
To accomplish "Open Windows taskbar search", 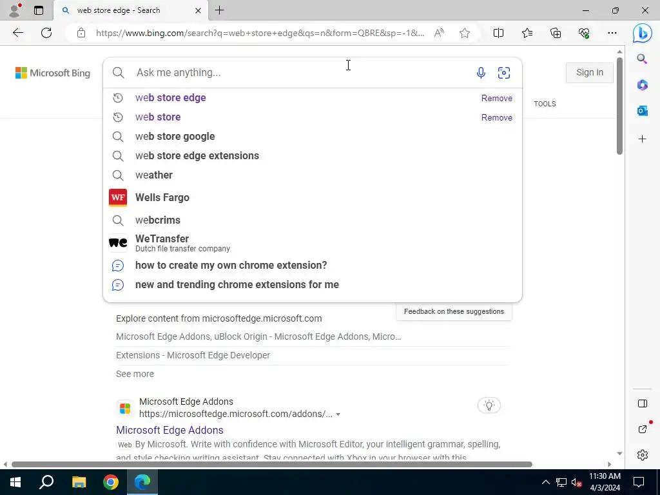I will (x=46, y=482).
